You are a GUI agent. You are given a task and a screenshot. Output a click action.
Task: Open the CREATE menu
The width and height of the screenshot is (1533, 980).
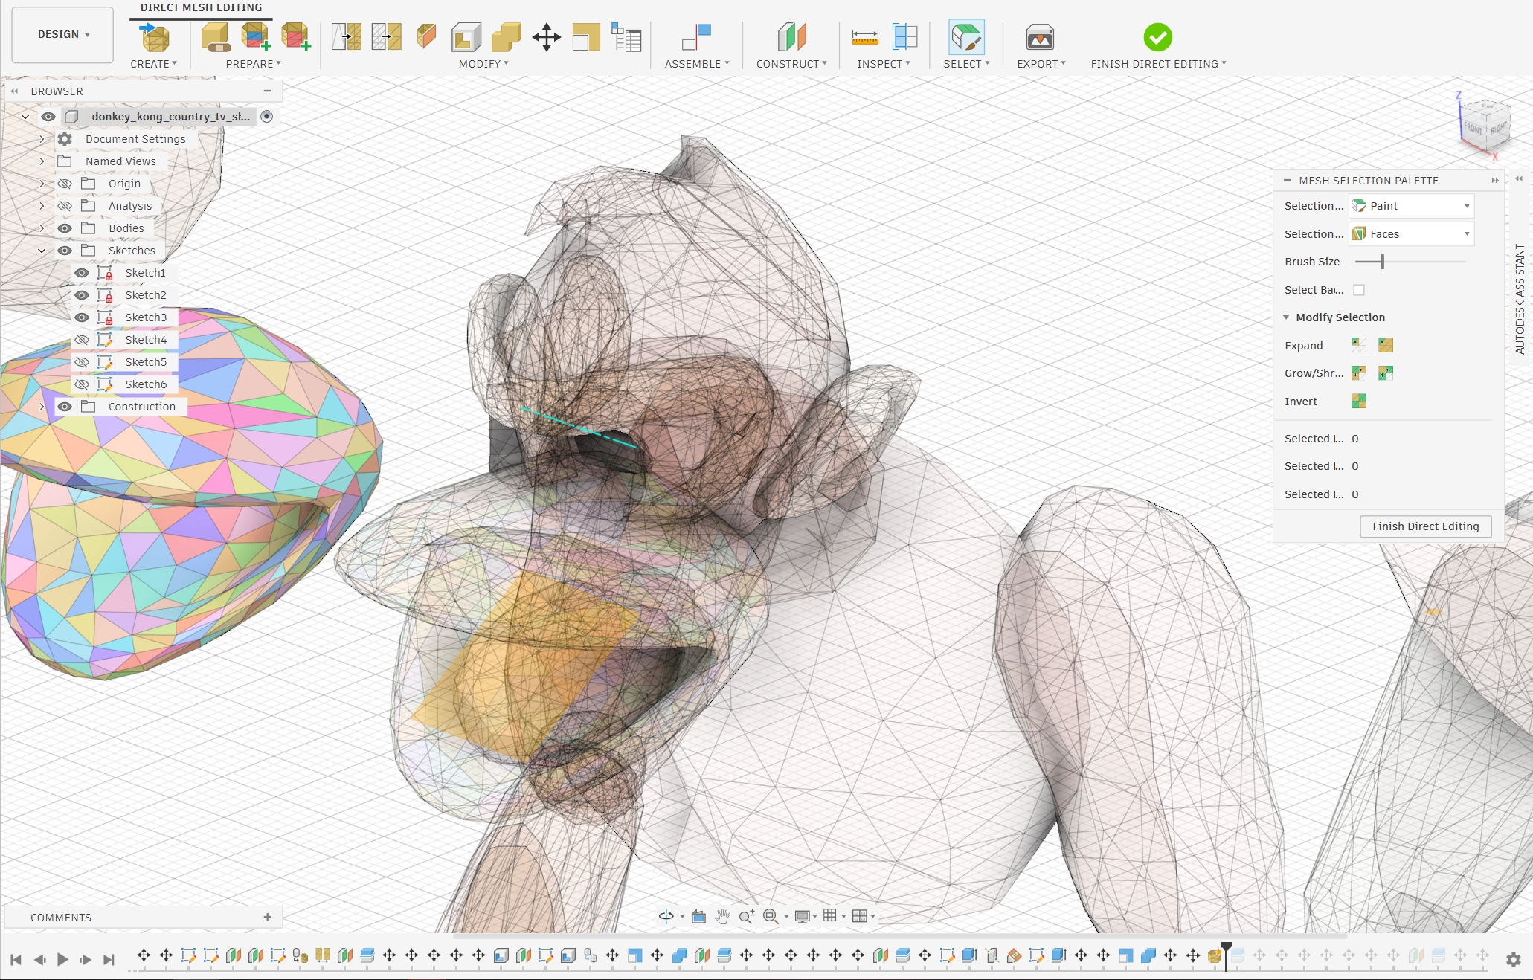point(153,64)
